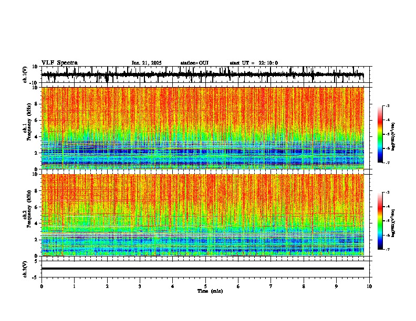Select the "start UT = 22:10:0" header text

[x=254, y=63]
